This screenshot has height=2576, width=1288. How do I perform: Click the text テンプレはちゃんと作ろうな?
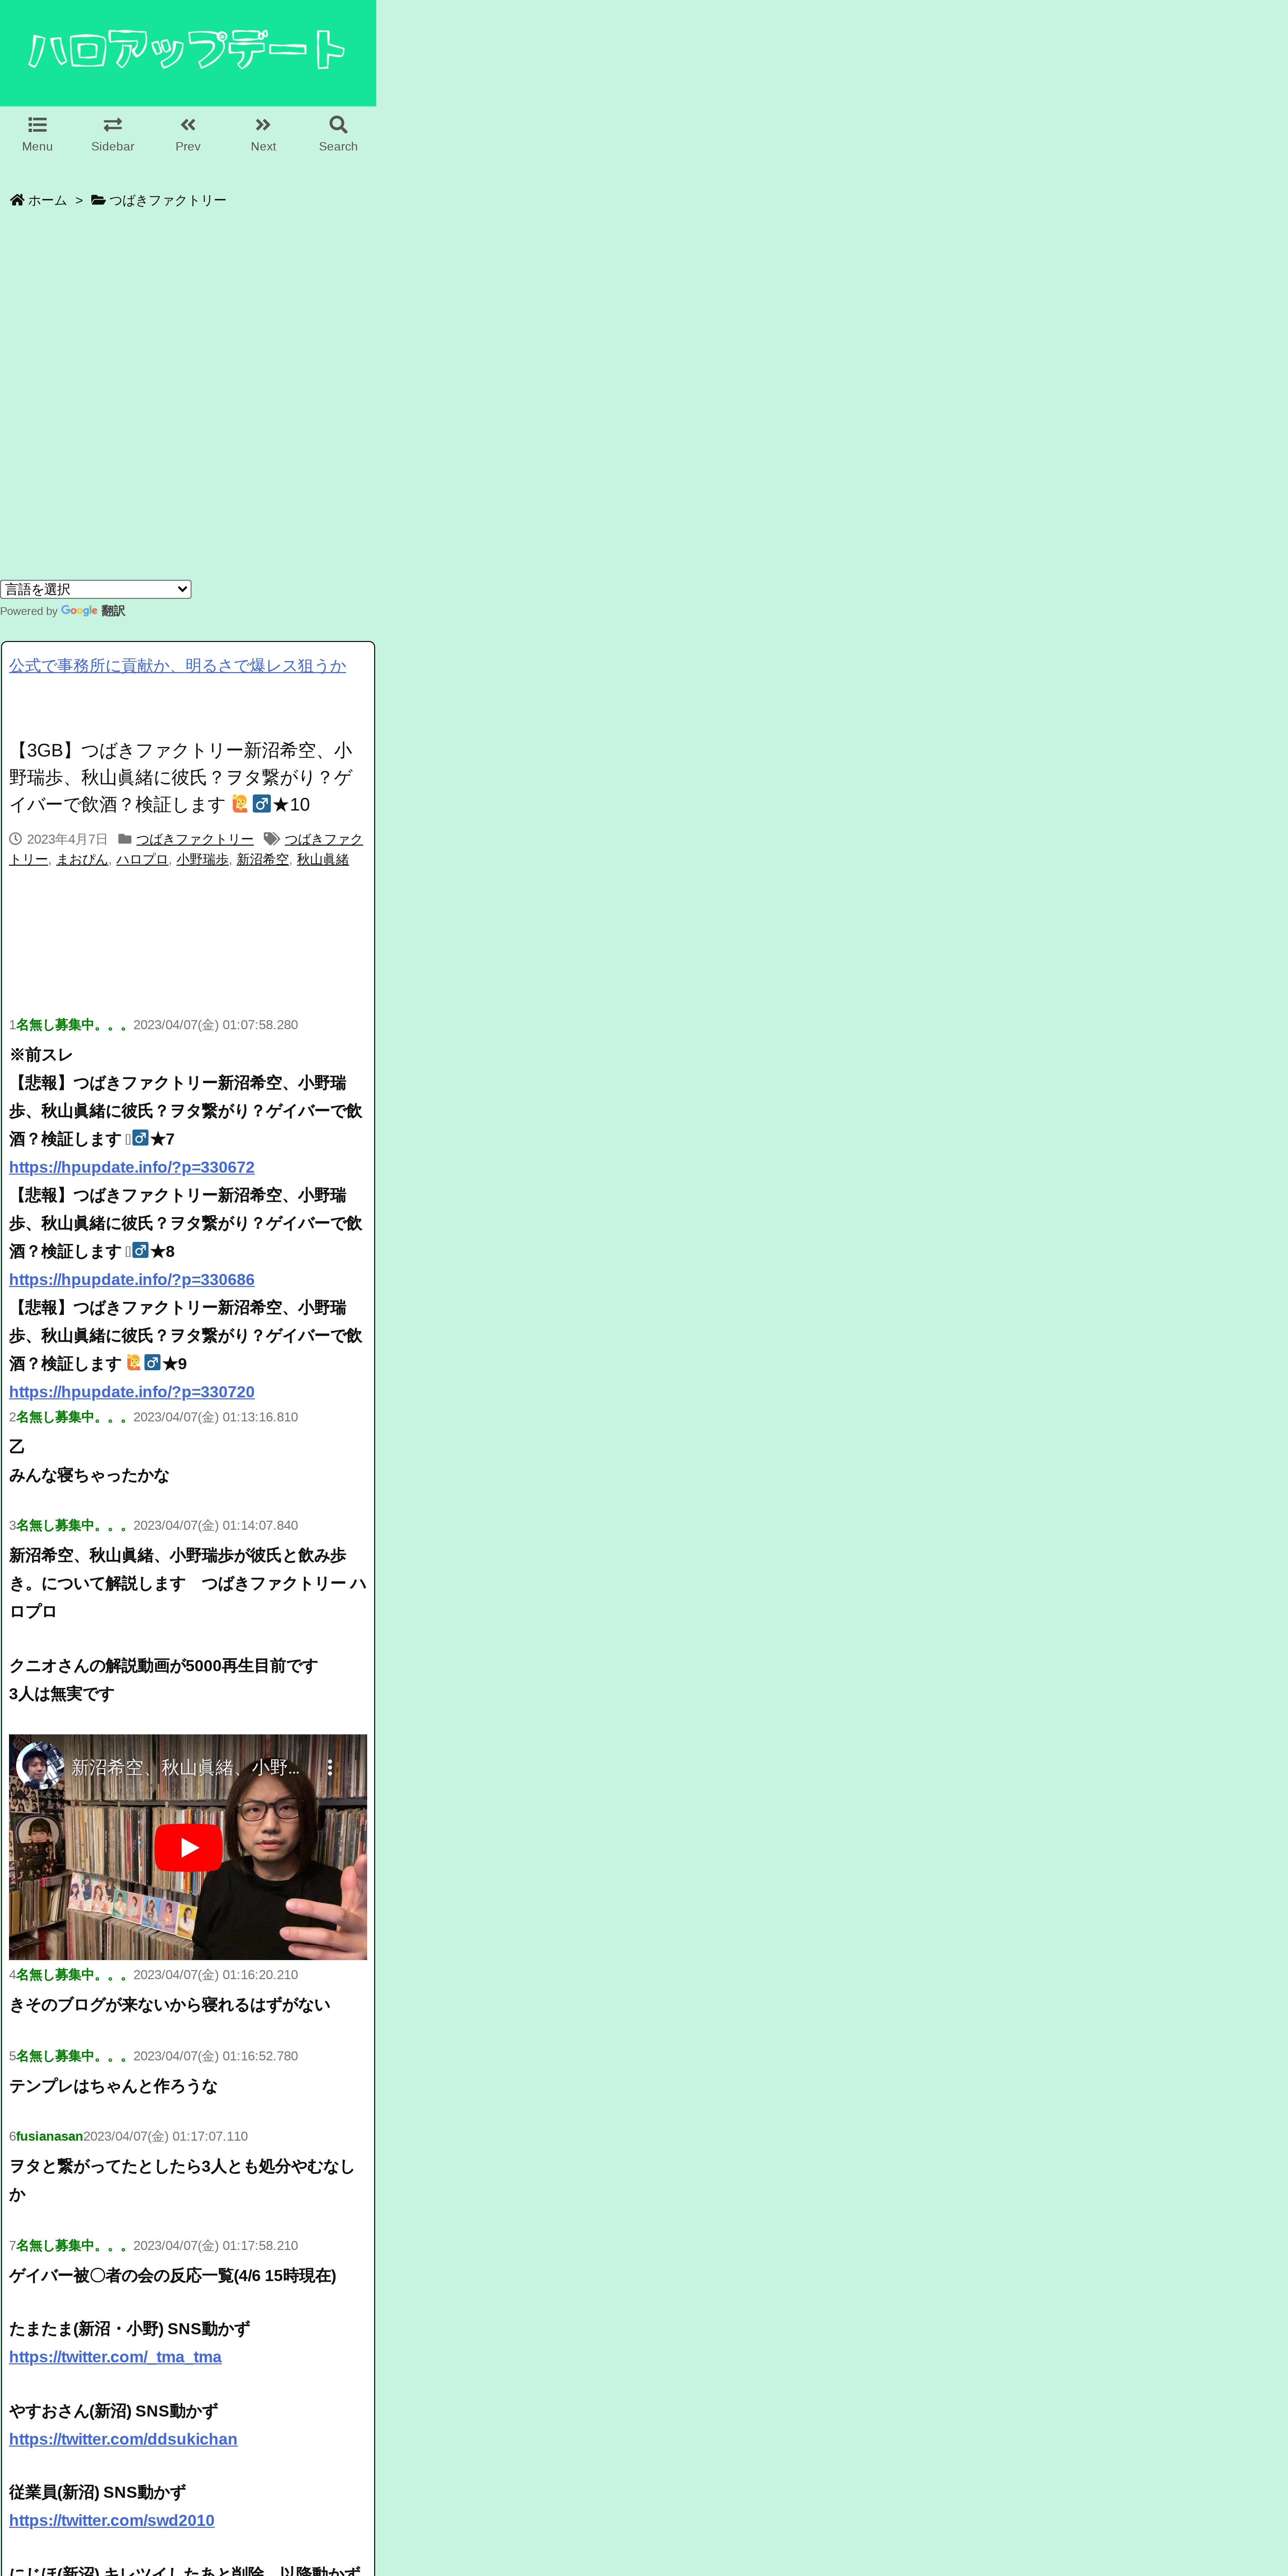click(x=113, y=2086)
